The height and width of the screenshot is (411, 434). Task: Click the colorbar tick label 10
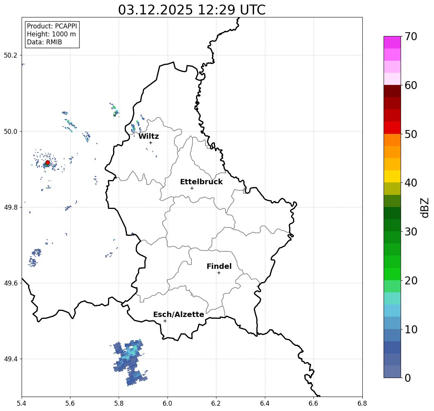coord(411,329)
